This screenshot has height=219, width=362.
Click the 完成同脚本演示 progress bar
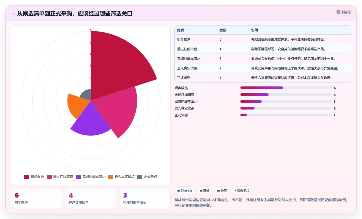(286, 102)
